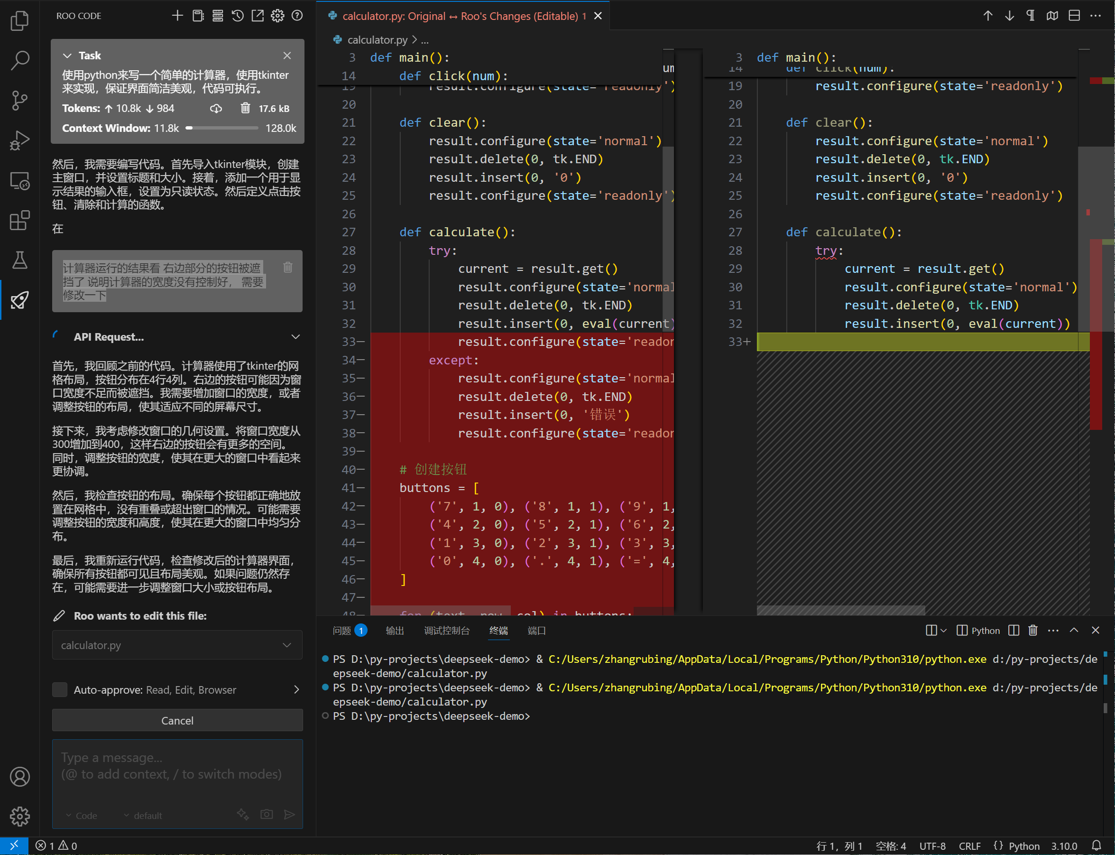
Task: Switch to the 终端 panel tab
Action: point(498,630)
